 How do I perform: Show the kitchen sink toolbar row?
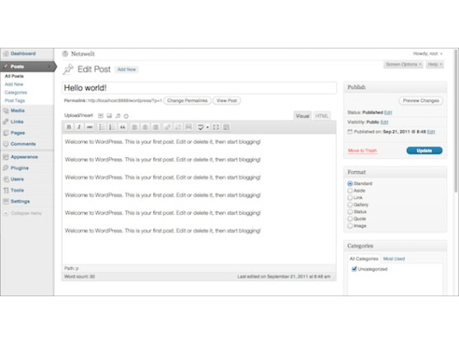(227, 127)
